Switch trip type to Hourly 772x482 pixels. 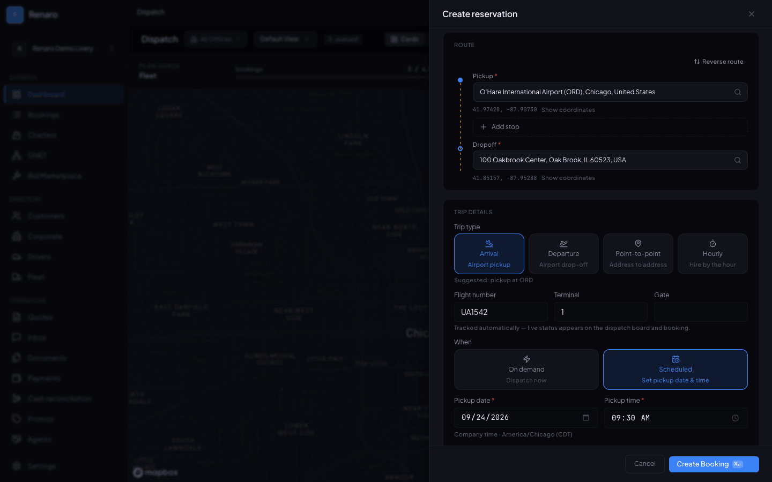pyautogui.click(x=712, y=254)
